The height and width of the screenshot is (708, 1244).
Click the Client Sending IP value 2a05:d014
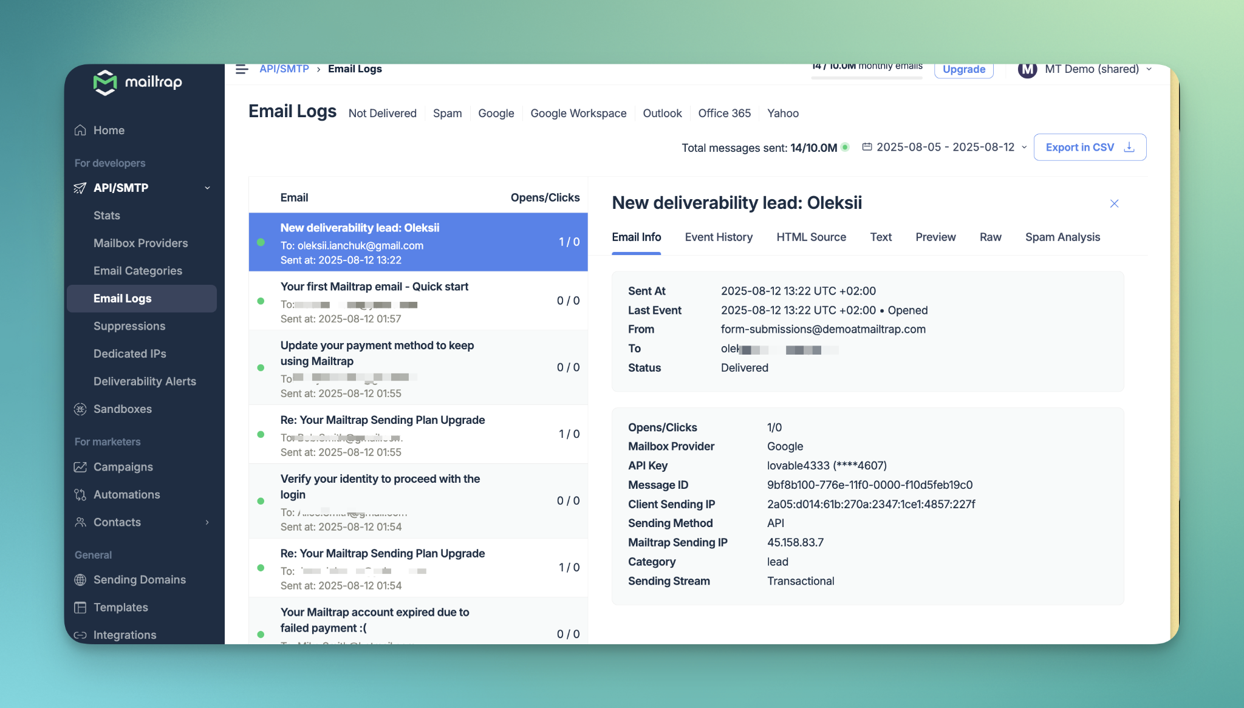pyautogui.click(x=871, y=505)
